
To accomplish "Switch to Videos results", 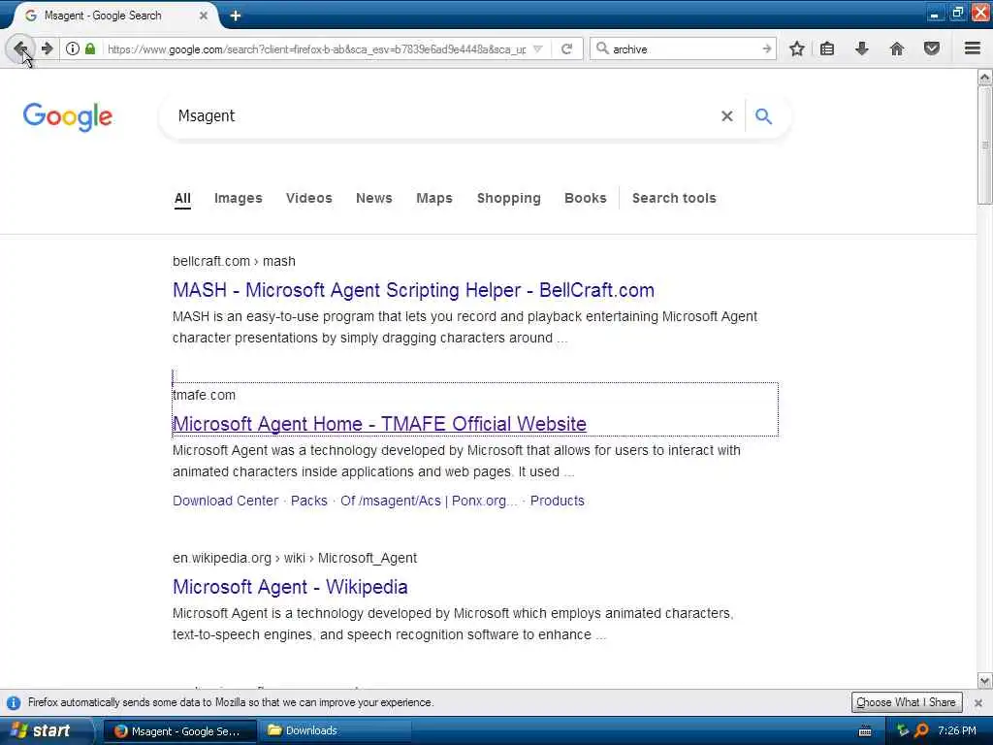I will tap(309, 198).
